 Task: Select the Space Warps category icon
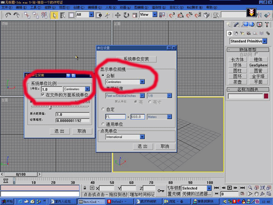click(x=261, y=33)
